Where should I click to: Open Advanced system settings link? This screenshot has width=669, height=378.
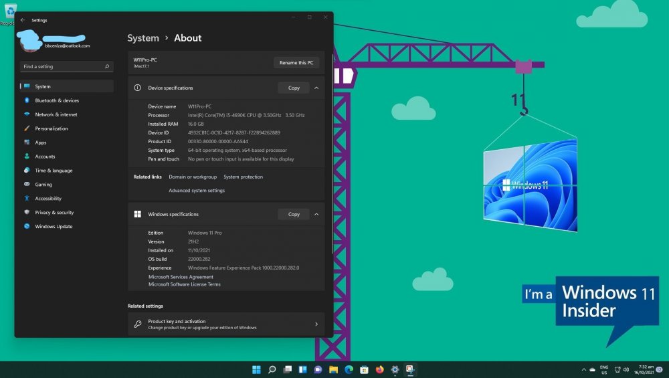(x=197, y=190)
